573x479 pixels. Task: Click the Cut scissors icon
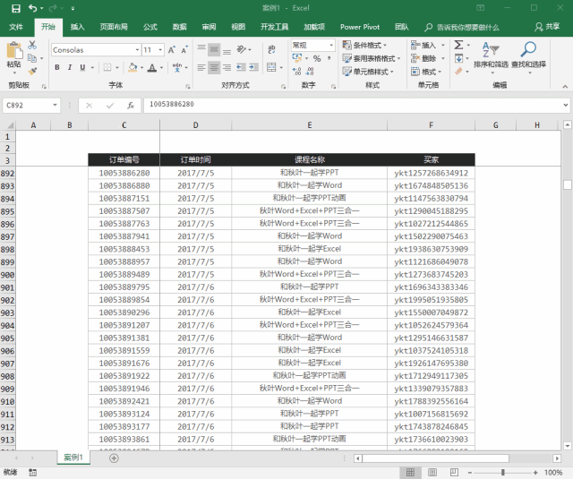[32, 45]
